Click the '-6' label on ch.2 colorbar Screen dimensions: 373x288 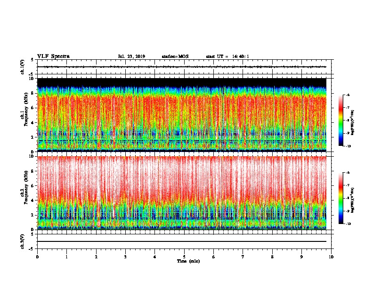click(348, 173)
